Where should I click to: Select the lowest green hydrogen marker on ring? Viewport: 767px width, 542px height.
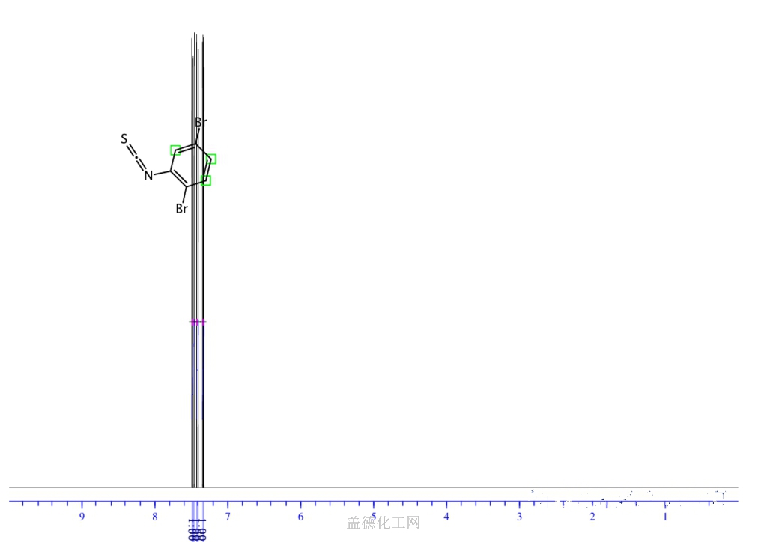[x=206, y=180]
